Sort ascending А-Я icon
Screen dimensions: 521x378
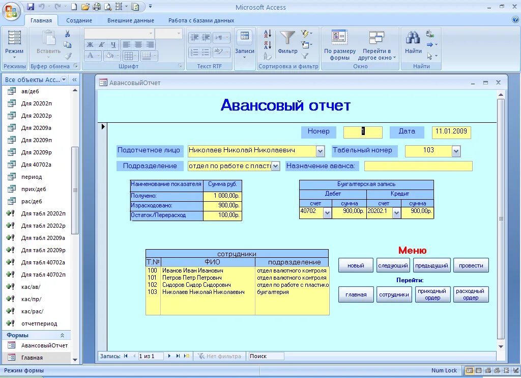(x=268, y=34)
